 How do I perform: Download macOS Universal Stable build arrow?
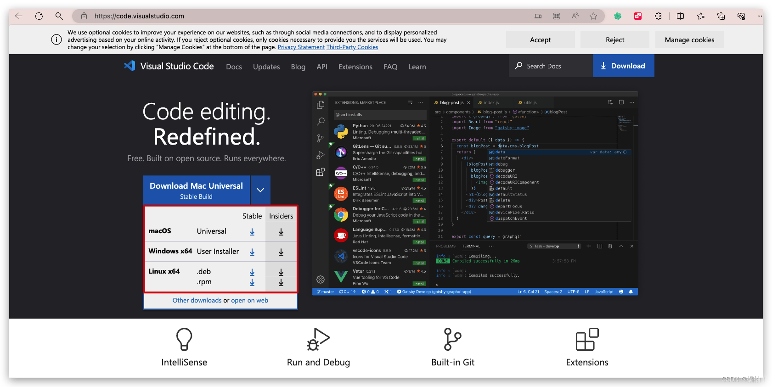coord(252,232)
